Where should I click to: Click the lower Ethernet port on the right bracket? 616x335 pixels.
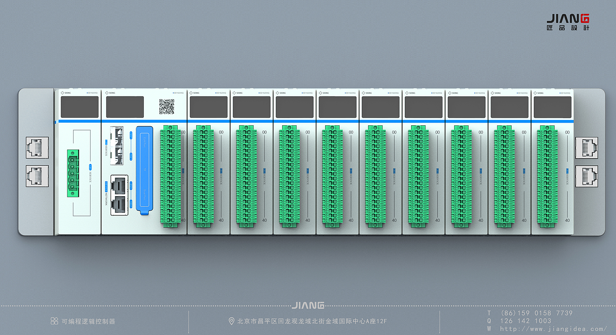(587, 176)
